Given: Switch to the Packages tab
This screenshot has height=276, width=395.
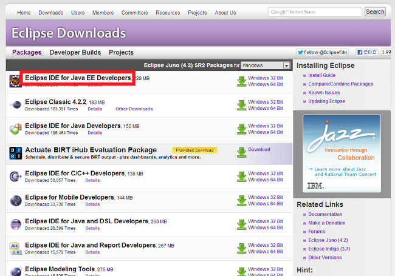Looking at the screenshot, I should click(27, 52).
